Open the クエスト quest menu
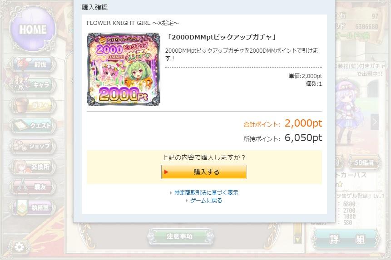 tap(32, 125)
